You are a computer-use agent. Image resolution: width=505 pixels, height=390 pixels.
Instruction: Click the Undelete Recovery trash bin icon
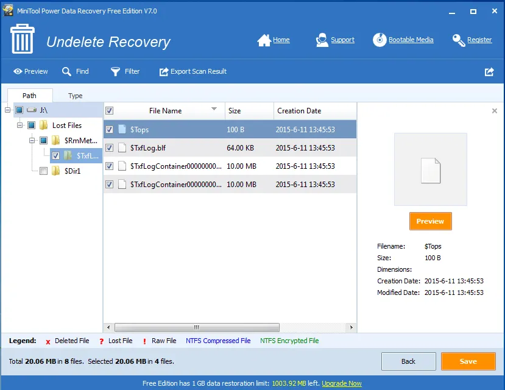[x=22, y=38]
